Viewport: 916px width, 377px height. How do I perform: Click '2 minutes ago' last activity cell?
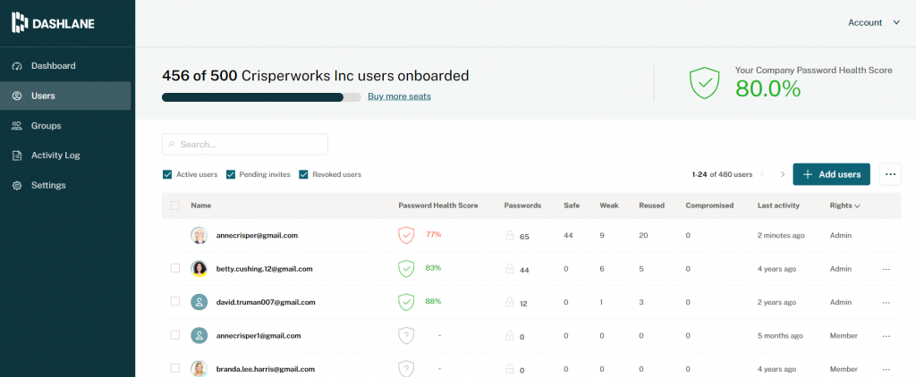(x=780, y=236)
